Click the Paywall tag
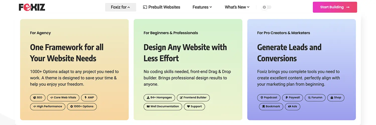This screenshot has width=376, height=125. tap(292, 98)
